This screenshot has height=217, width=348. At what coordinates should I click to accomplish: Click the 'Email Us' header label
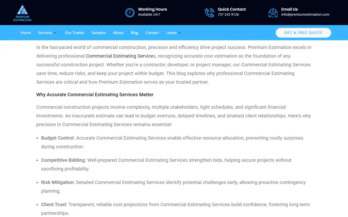[x=290, y=9]
